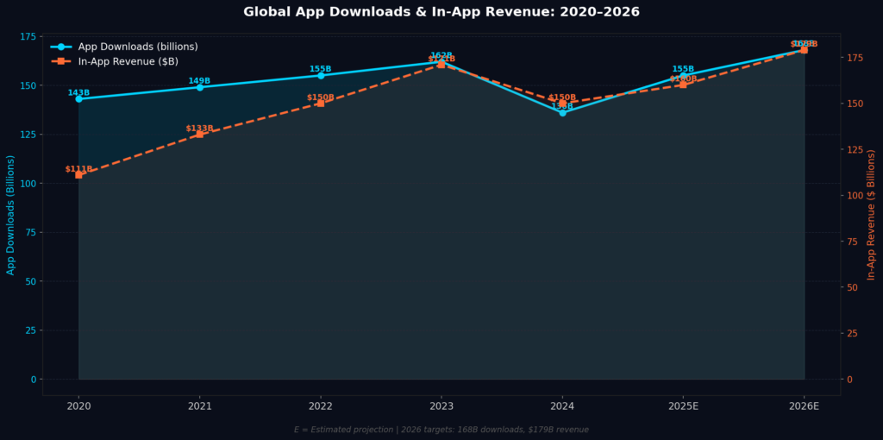Screen dimensions: 883x440
Task: Click the orange revenue square for 2024
Action: point(562,104)
